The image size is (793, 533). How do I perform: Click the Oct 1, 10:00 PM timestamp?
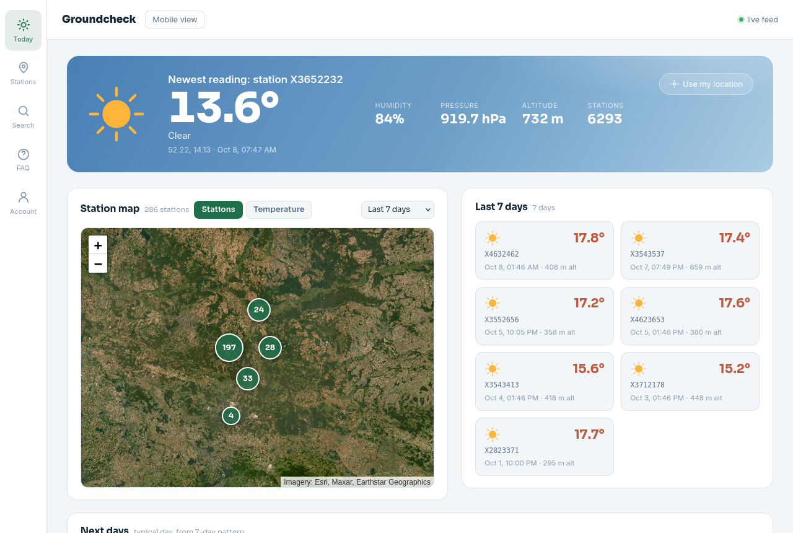coord(511,463)
